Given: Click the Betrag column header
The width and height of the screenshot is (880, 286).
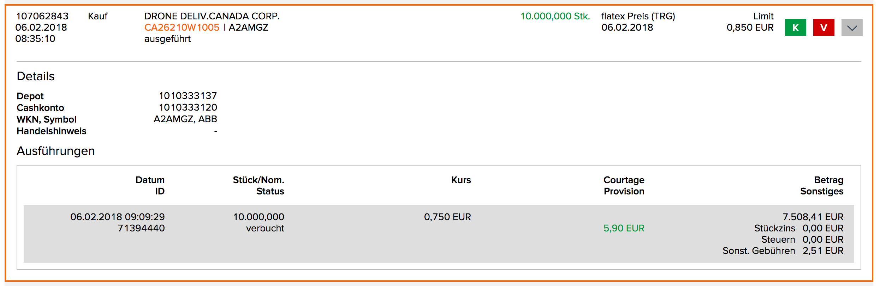Looking at the screenshot, I should (x=828, y=180).
